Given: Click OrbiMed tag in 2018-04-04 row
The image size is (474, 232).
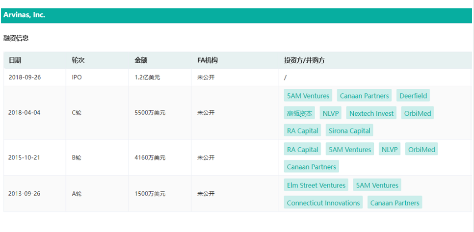Looking at the screenshot, I should click(x=418, y=113).
